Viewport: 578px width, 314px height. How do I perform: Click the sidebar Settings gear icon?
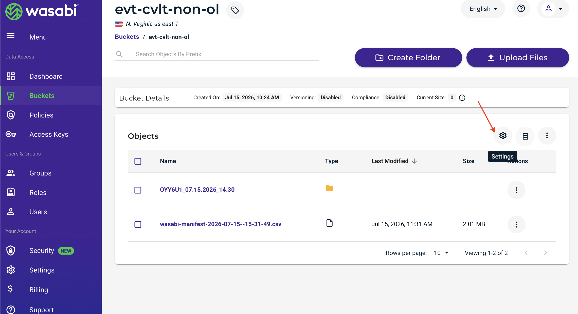click(x=11, y=270)
